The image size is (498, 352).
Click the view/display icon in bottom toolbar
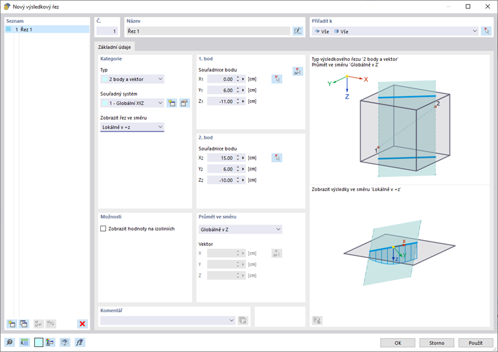tap(65, 342)
